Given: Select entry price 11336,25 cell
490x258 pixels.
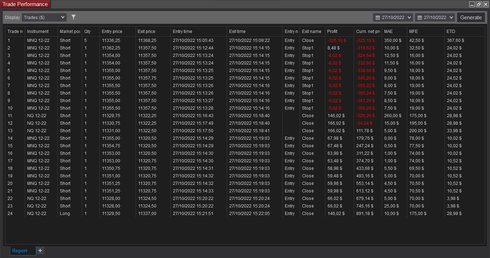Looking at the screenshot, I should (111, 40).
